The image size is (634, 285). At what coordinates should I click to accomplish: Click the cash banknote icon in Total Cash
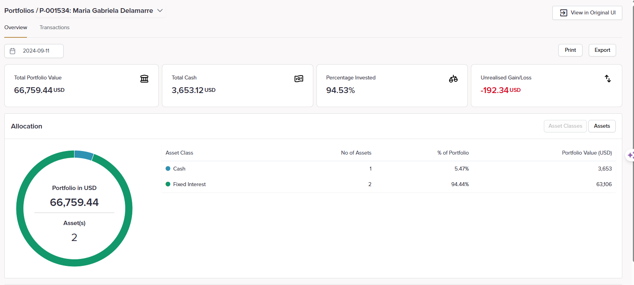point(299,79)
